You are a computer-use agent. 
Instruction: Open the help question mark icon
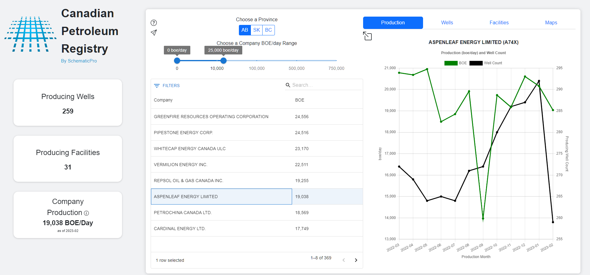[x=154, y=23]
